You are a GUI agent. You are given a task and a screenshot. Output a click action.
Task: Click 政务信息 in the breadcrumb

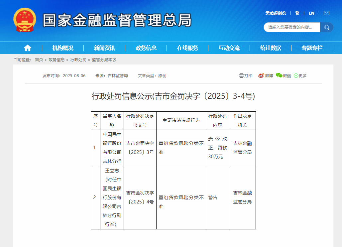(x=57, y=60)
